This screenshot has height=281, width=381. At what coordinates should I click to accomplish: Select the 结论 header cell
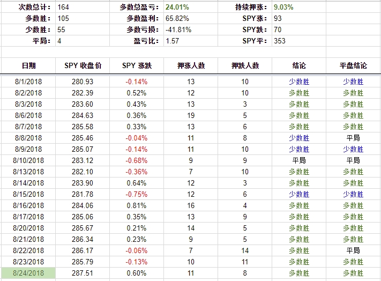click(299, 65)
